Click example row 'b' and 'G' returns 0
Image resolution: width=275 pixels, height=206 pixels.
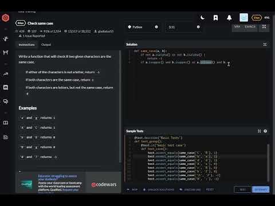point(37,137)
